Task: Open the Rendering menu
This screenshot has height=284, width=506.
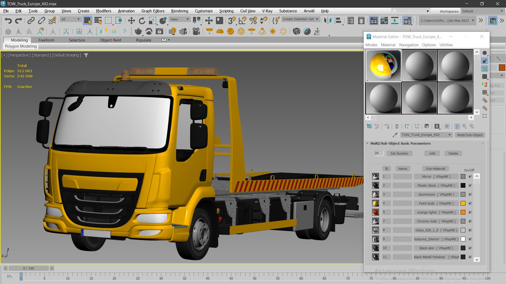Action: point(179,11)
